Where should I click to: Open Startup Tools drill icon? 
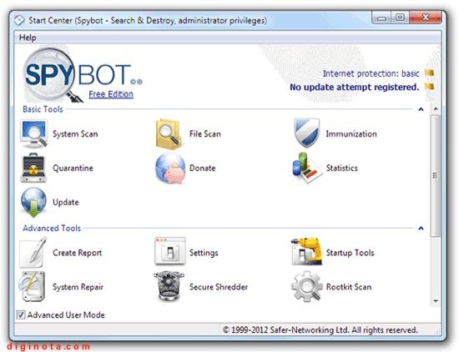307,252
